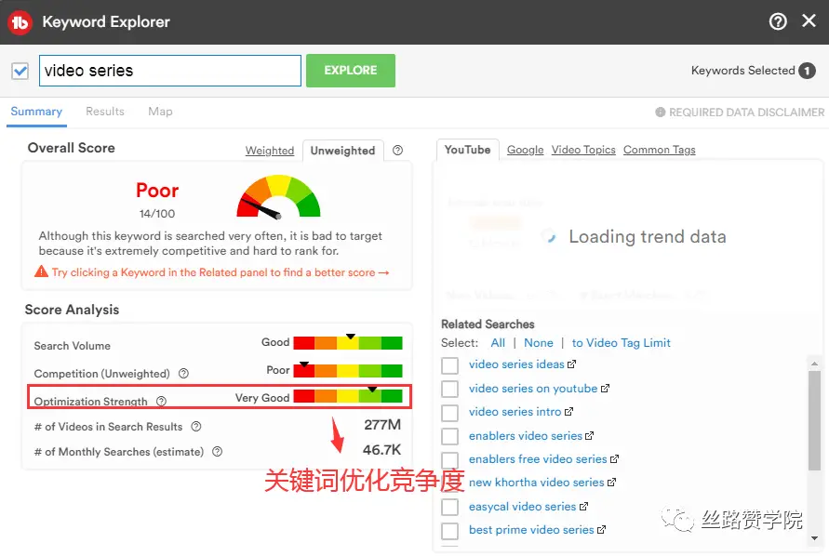829x556 pixels.
Task: Switch to the Summary tab
Action: tap(36, 112)
